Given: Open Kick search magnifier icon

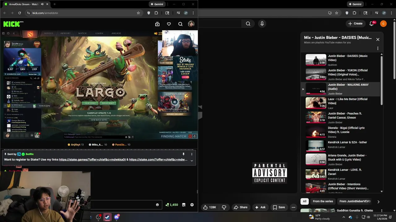Looking at the screenshot, I should pos(180,24).
